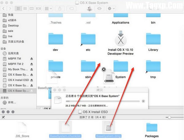Eject the MBPR TM 2 drive
This screenshot has height=140, width=184.
[x=32, y=64]
